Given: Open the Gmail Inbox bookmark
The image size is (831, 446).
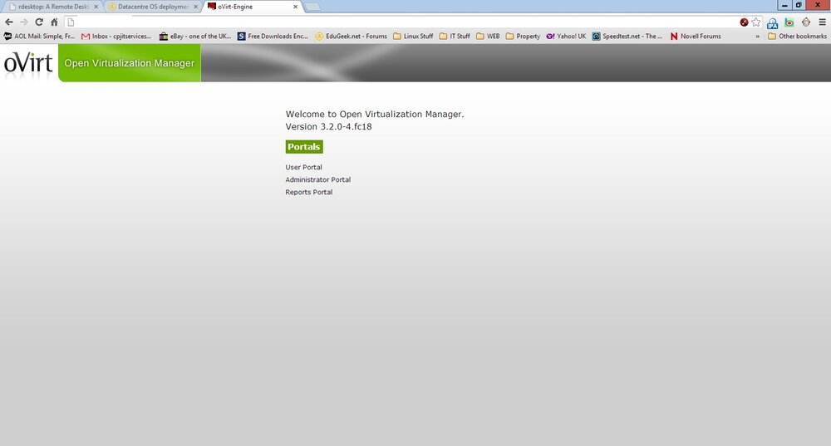Looking at the screenshot, I should [116, 37].
